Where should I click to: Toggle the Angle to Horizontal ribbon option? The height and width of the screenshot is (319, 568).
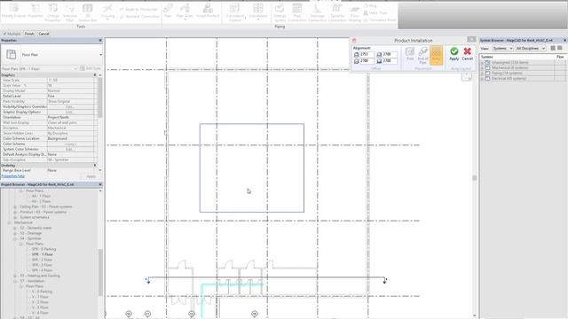[x=138, y=10]
